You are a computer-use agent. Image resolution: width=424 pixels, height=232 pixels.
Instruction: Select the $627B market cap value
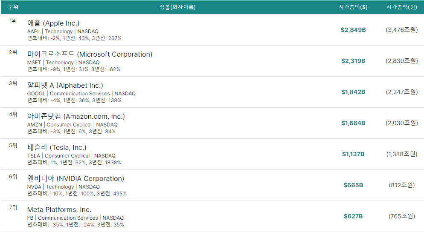(353, 216)
